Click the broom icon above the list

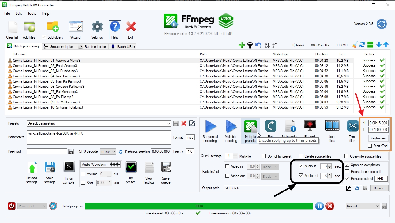pyautogui.click(x=355, y=45)
